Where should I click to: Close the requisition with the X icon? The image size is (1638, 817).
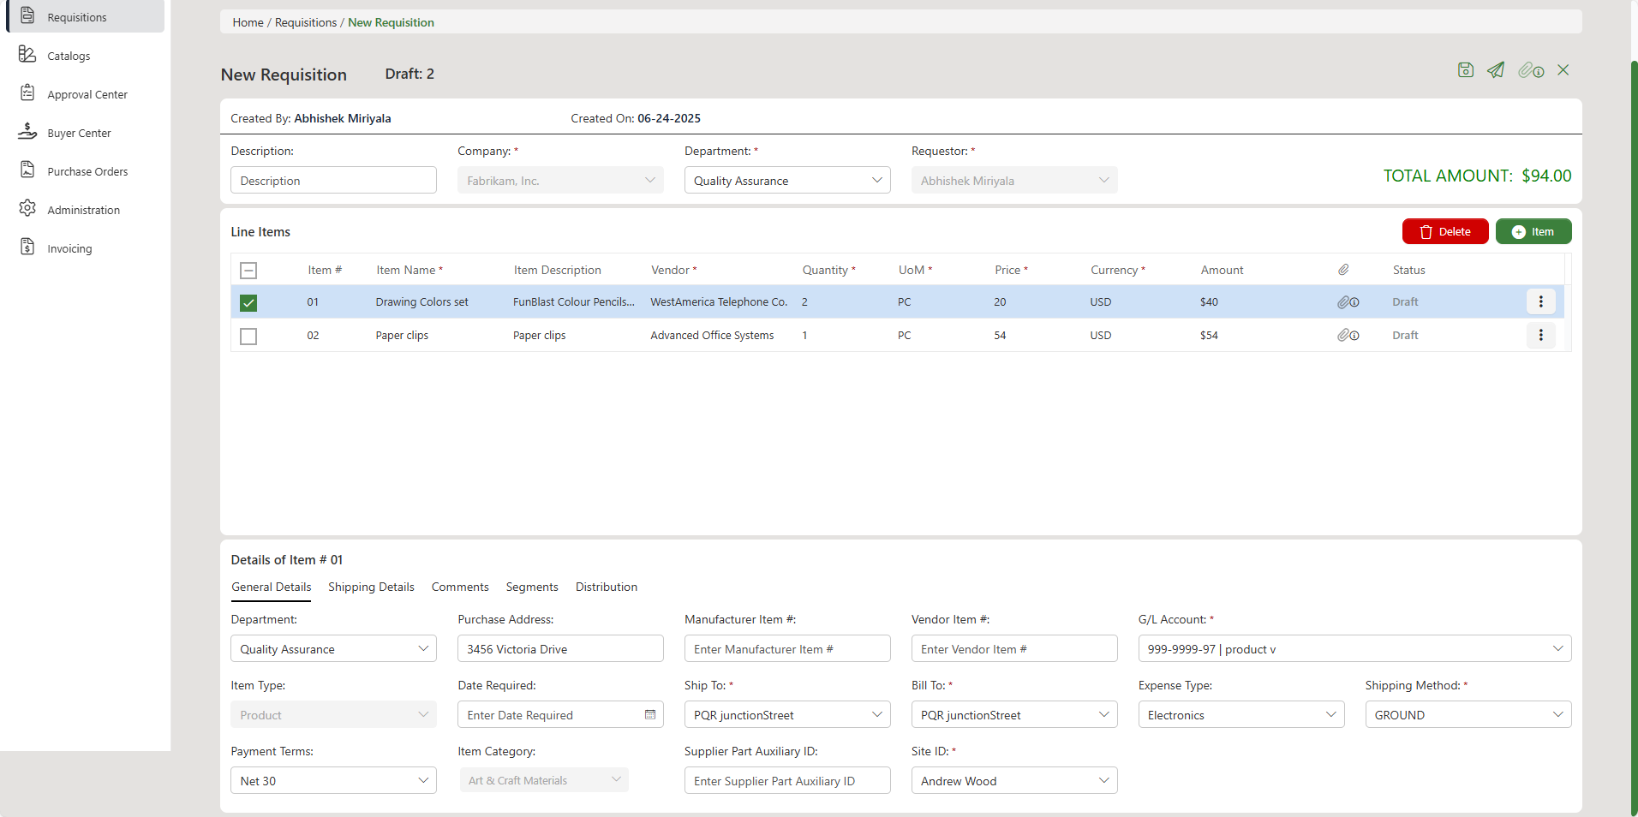pyautogui.click(x=1563, y=70)
